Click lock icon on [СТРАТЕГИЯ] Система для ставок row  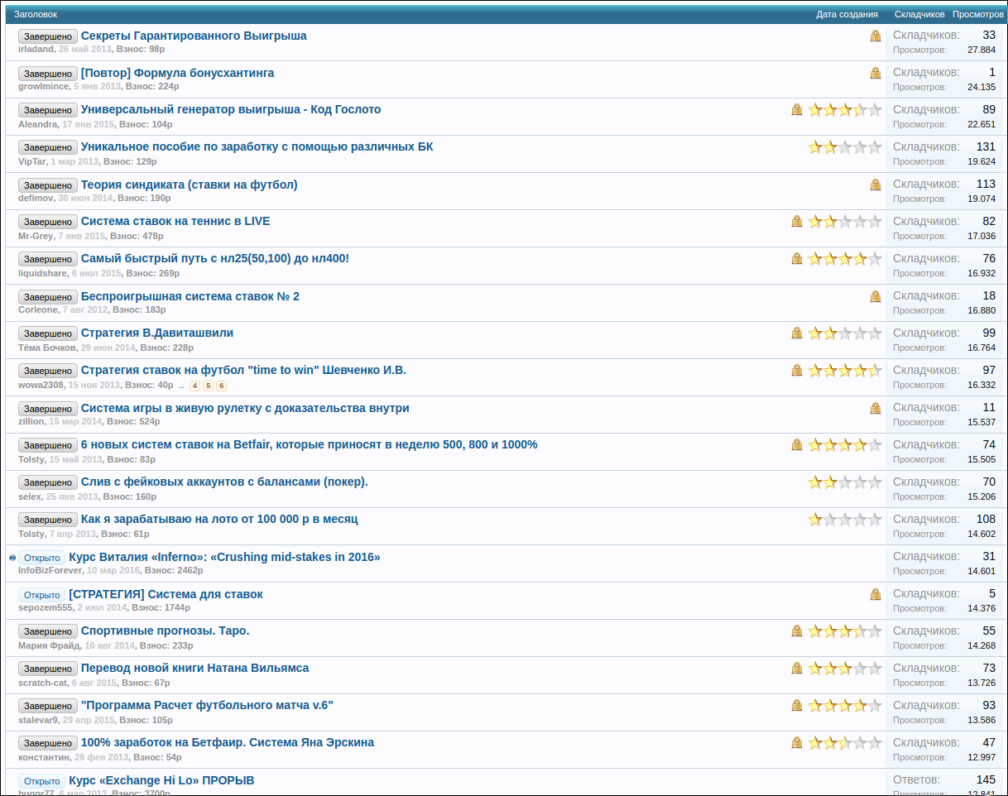tap(876, 594)
